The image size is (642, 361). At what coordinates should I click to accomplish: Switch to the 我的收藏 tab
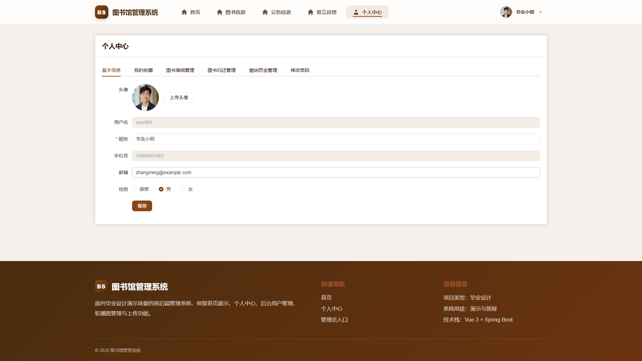click(143, 70)
